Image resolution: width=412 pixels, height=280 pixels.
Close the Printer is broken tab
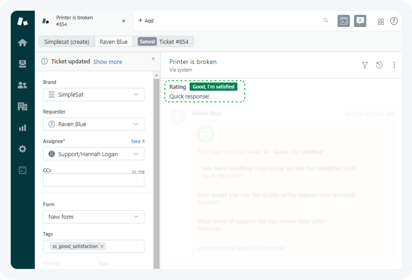124,21
